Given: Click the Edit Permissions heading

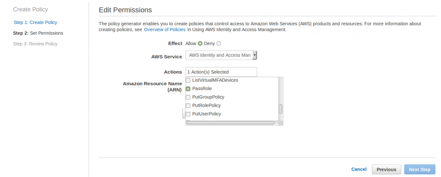Looking at the screenshot, I should click(x=125, y=10).
